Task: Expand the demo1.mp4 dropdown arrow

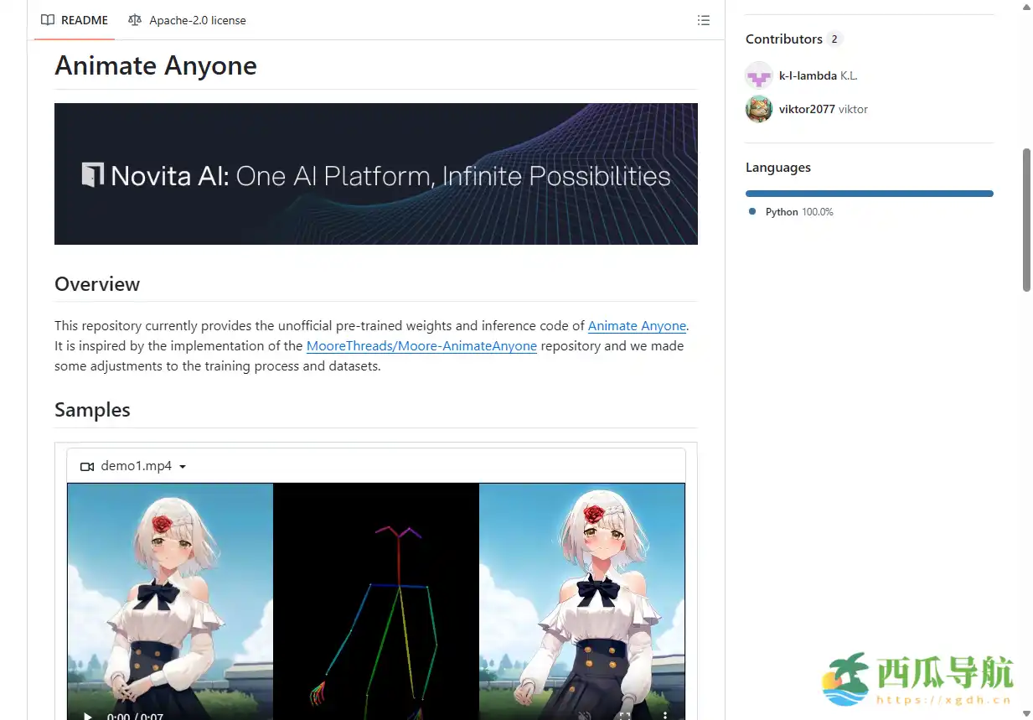Action: tap(183, 467)
